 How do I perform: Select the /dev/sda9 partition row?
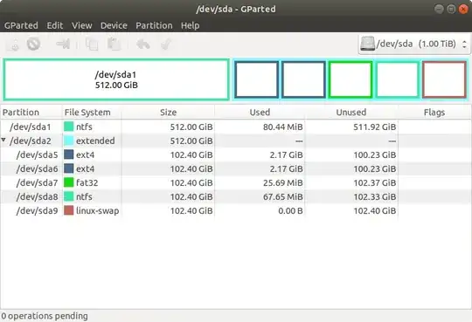pos(236,210)
